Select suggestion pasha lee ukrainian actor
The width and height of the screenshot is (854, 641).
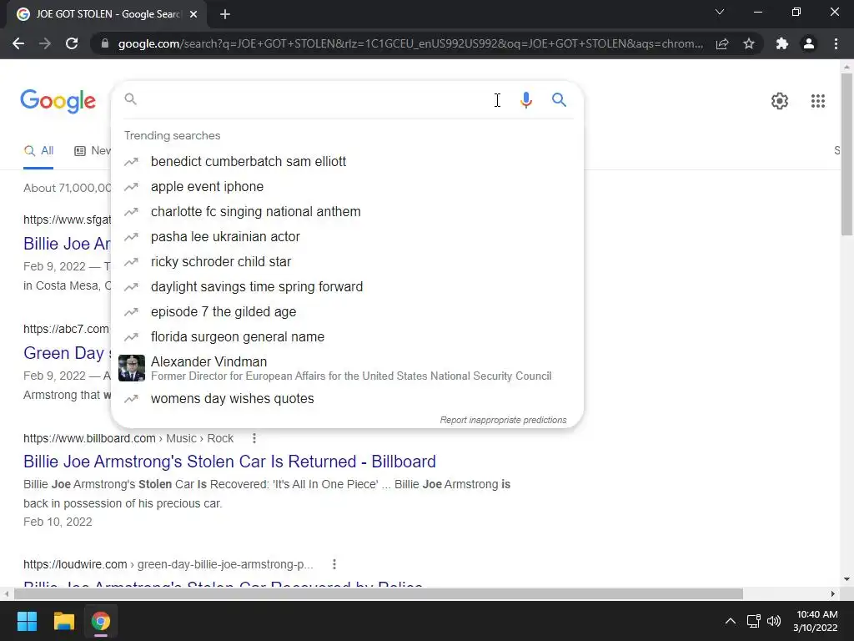click(347, 236)
